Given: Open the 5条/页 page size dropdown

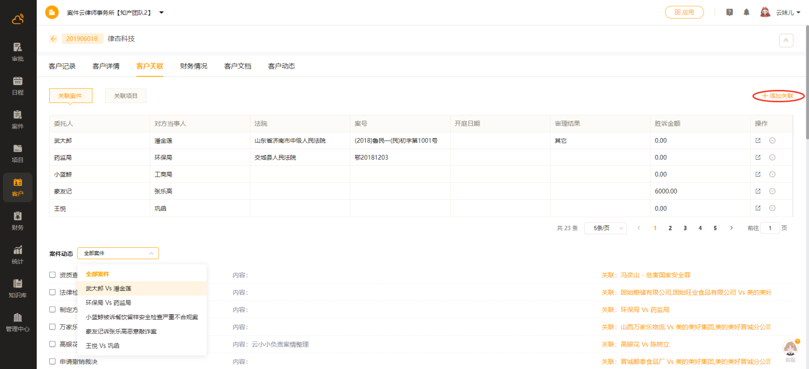Looking at the screenshot, I should pos(605,228).
